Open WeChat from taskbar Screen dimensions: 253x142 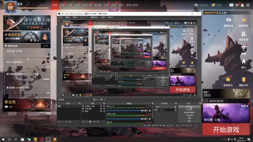coord(29,139)
